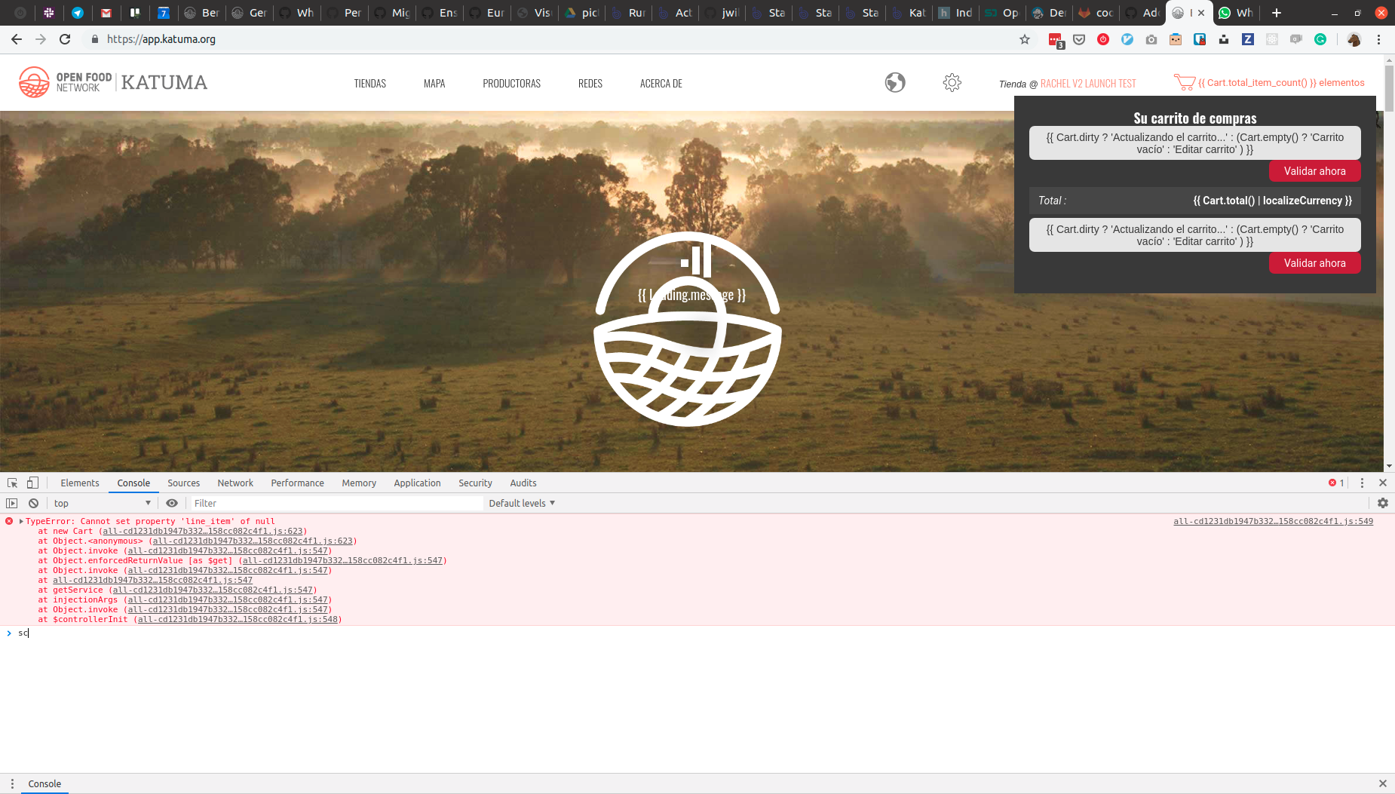
Task: Open the Chrome three-dot menu
Action: click(x=1378, y=39)
